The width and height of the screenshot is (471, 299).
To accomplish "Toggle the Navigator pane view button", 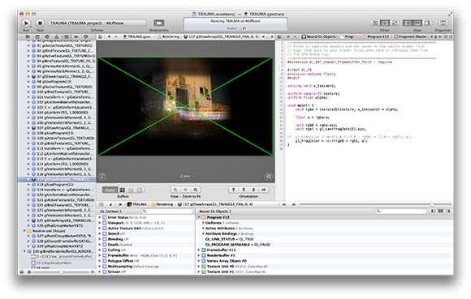I will [x=408, y=23].
